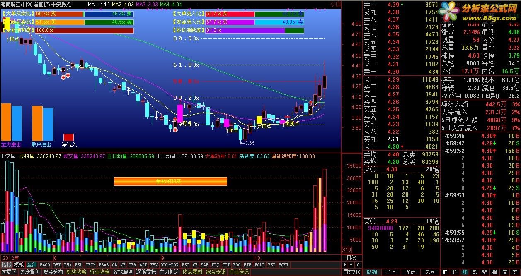521x276 pixels.
Task: Apply the BOLL indicator
Action: 259,265
